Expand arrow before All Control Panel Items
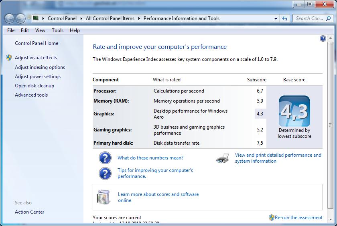337x226 pixels. [x=81, y=19]
